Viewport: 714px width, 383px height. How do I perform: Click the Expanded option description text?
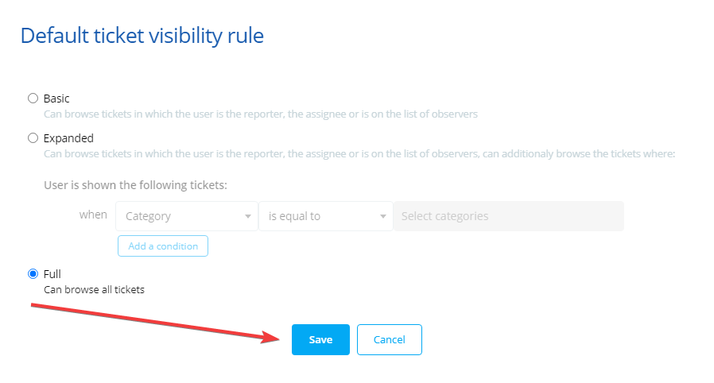coord(359,154)
